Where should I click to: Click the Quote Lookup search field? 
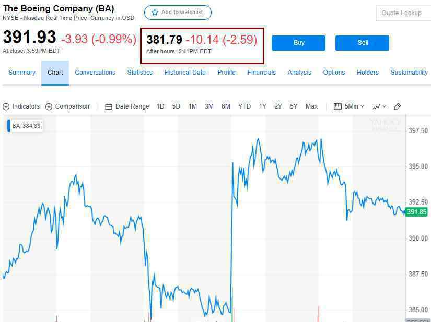[403, 13]
